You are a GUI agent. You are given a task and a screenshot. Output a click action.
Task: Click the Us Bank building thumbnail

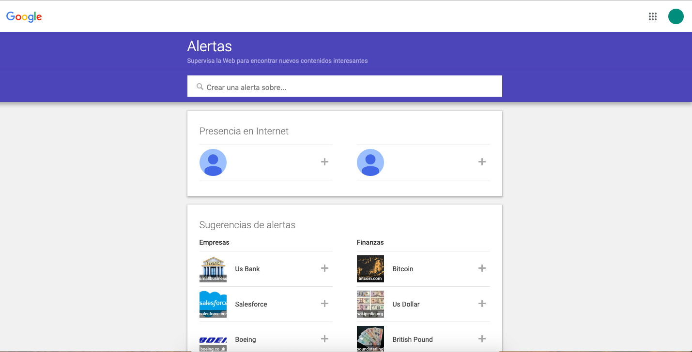pos(213,268)
